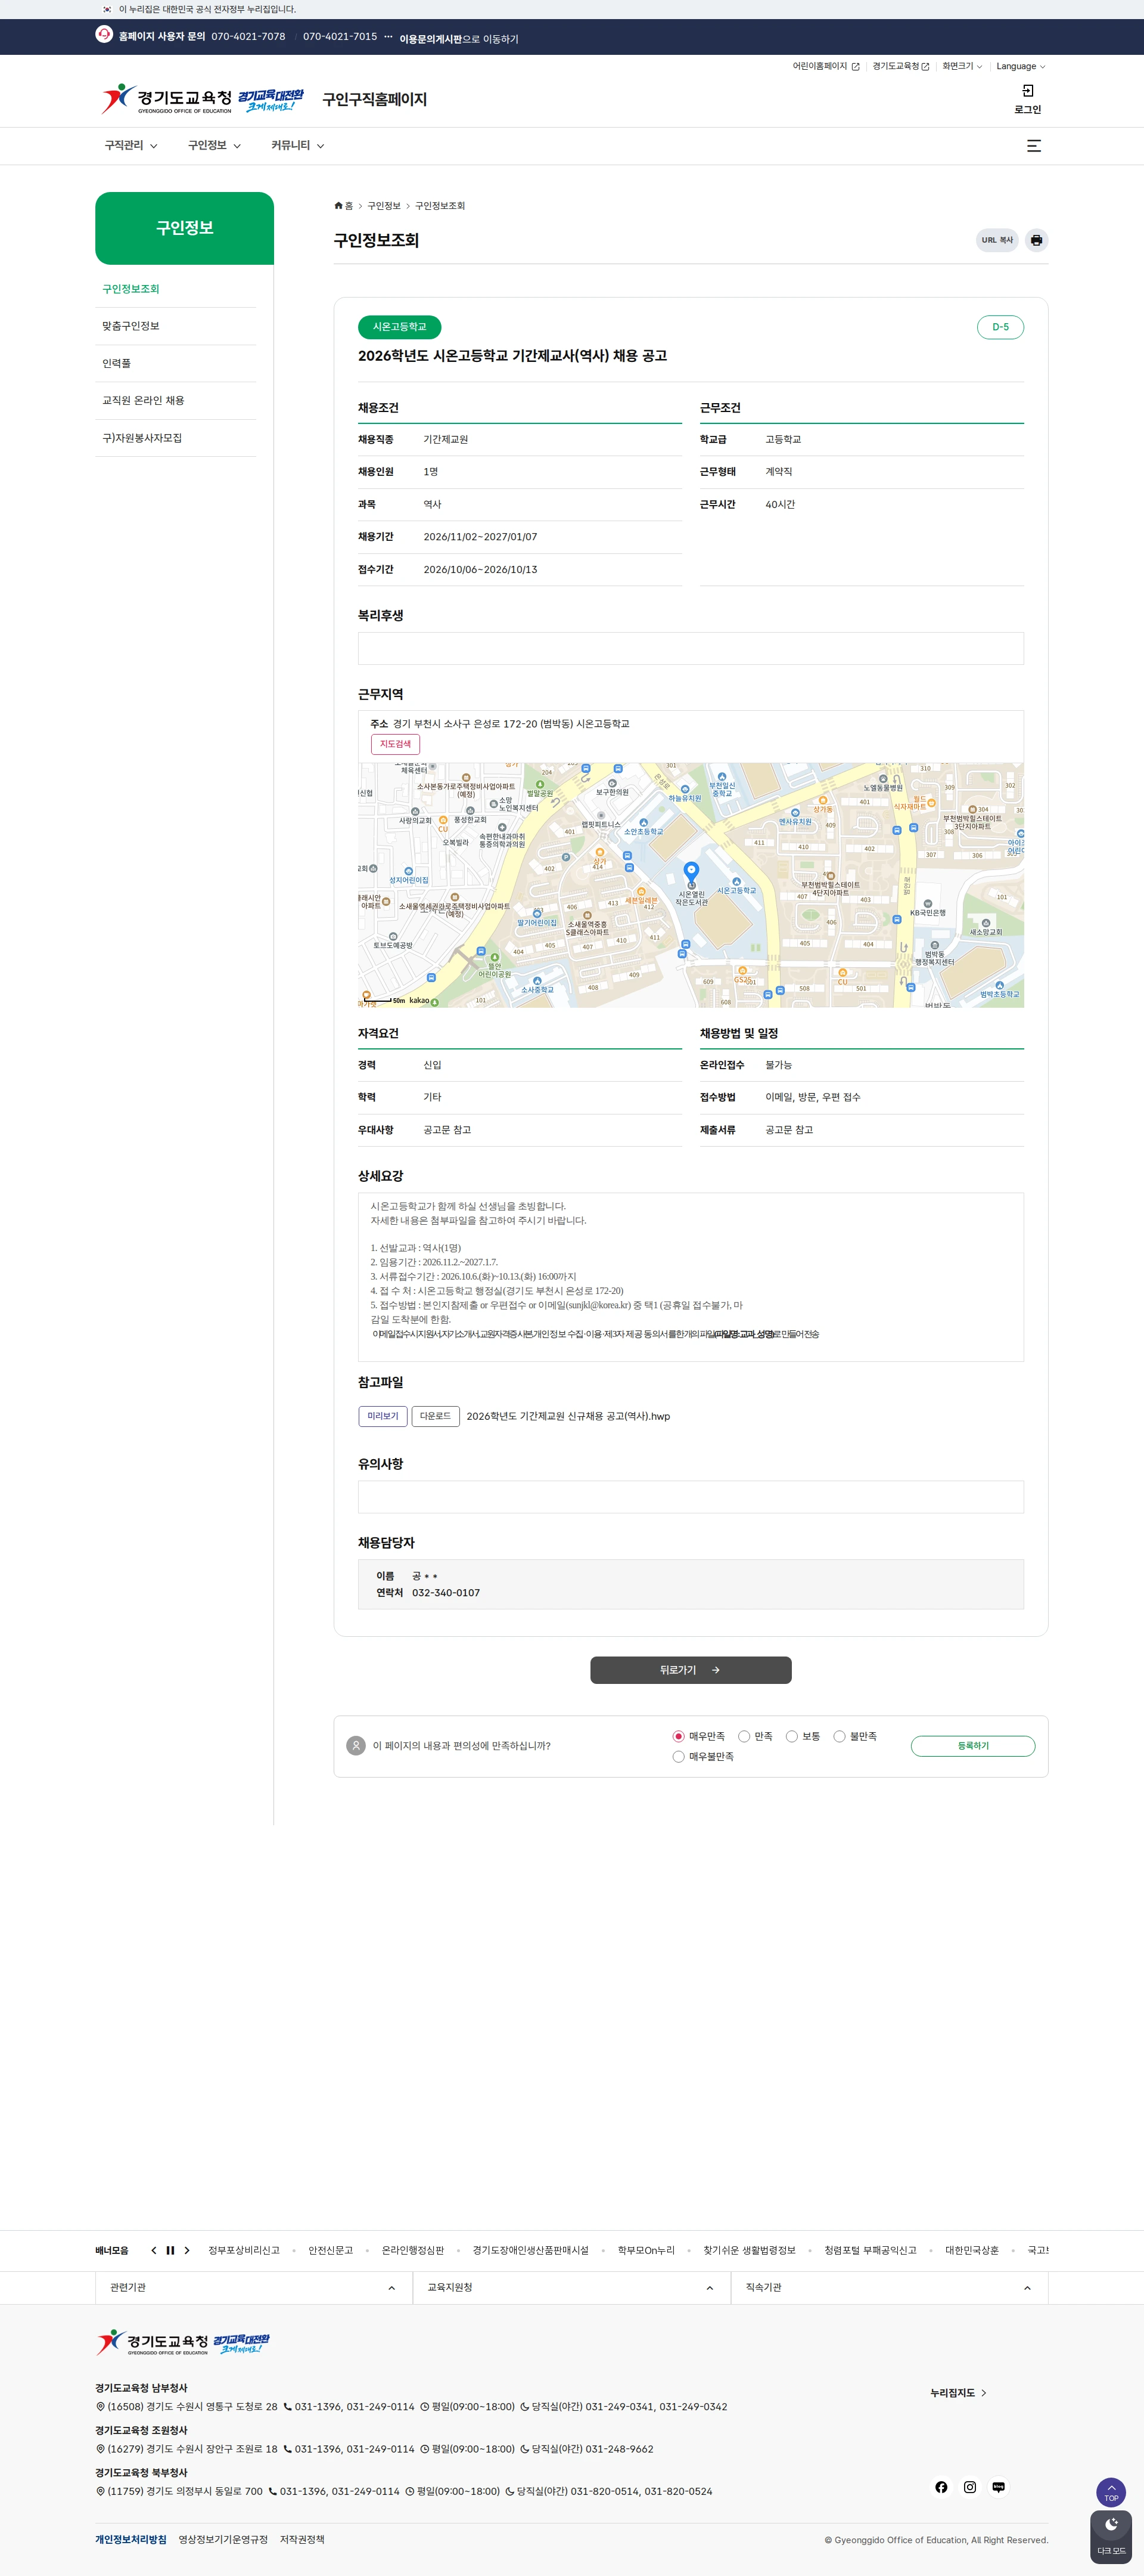Download the attachment with 다운로드 button
The width and height of the screenshot is (1144, 2576).
point(436,1416)
